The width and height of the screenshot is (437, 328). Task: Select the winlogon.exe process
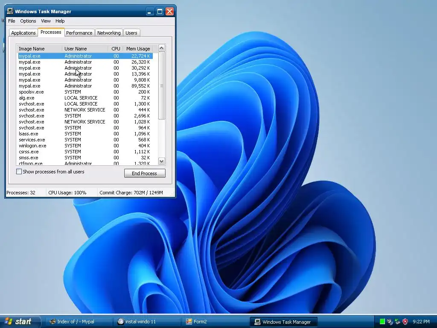85,146
